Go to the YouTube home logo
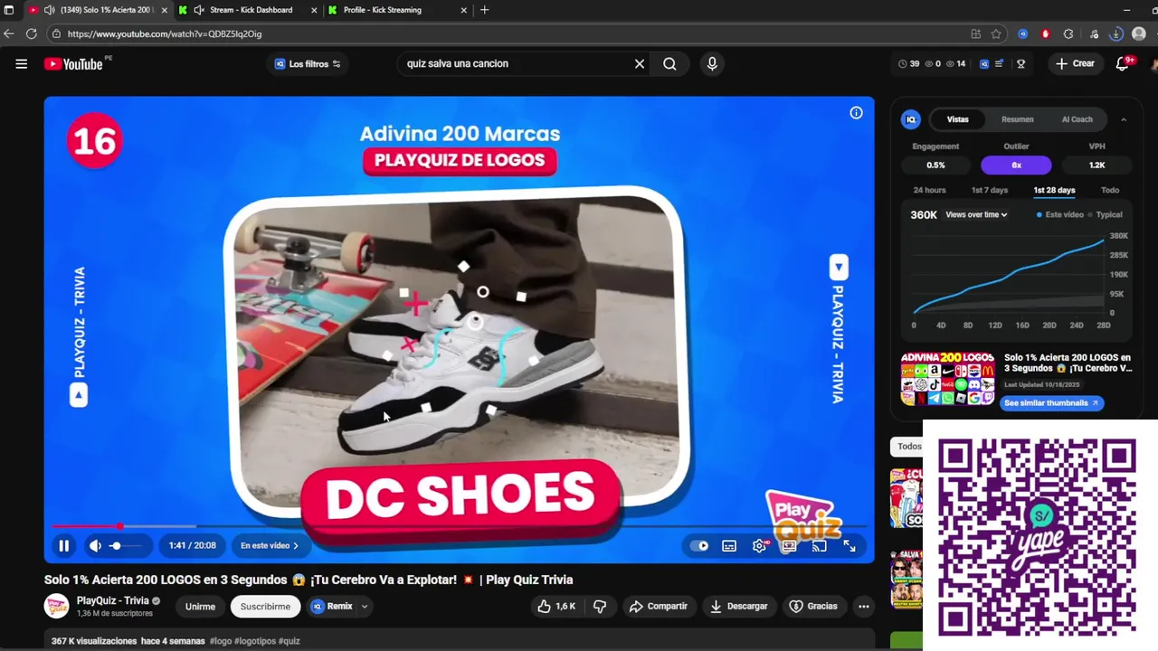This screenshot has height=651, width=1158. [x=73, y=64]
